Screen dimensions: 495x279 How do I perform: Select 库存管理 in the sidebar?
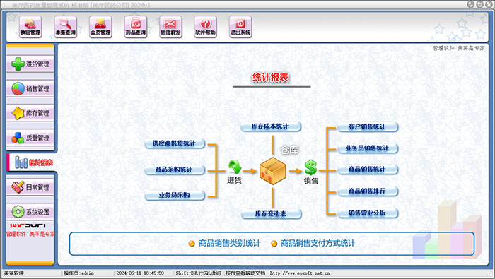pos(30,113)
